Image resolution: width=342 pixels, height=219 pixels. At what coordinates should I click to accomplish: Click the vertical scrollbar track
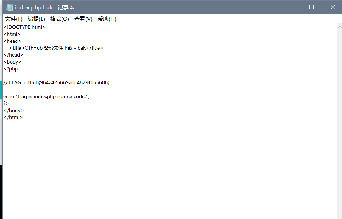point(339,109)
